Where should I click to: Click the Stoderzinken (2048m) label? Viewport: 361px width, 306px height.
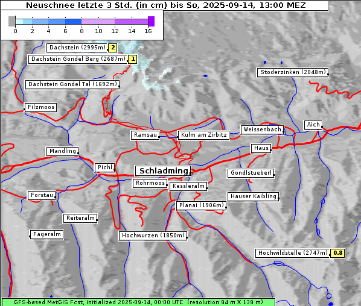293,72
